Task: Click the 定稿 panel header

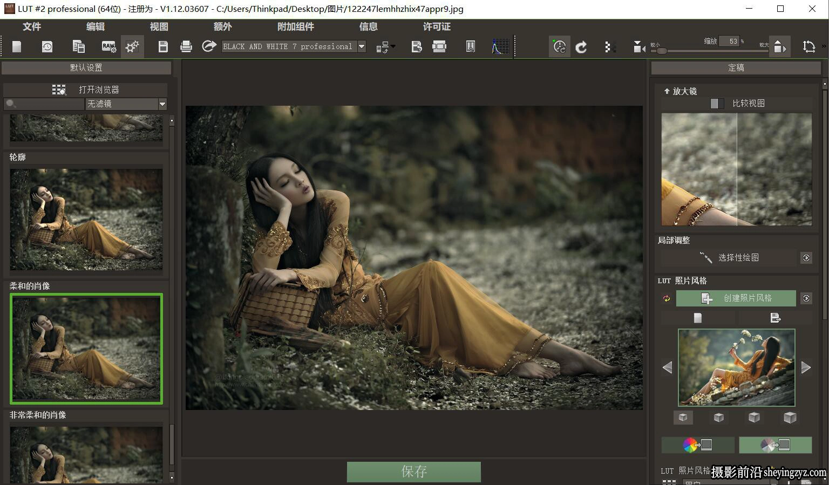Action: tap(736, 67)
